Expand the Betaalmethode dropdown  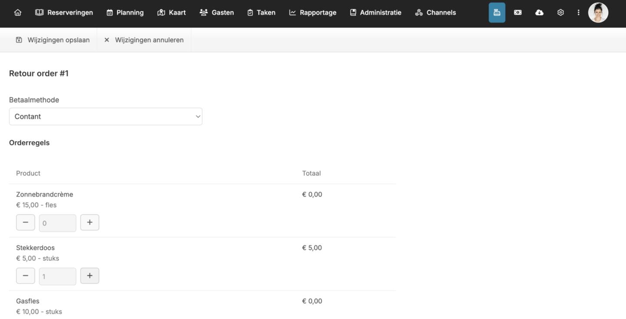click(x=106, y=116)
